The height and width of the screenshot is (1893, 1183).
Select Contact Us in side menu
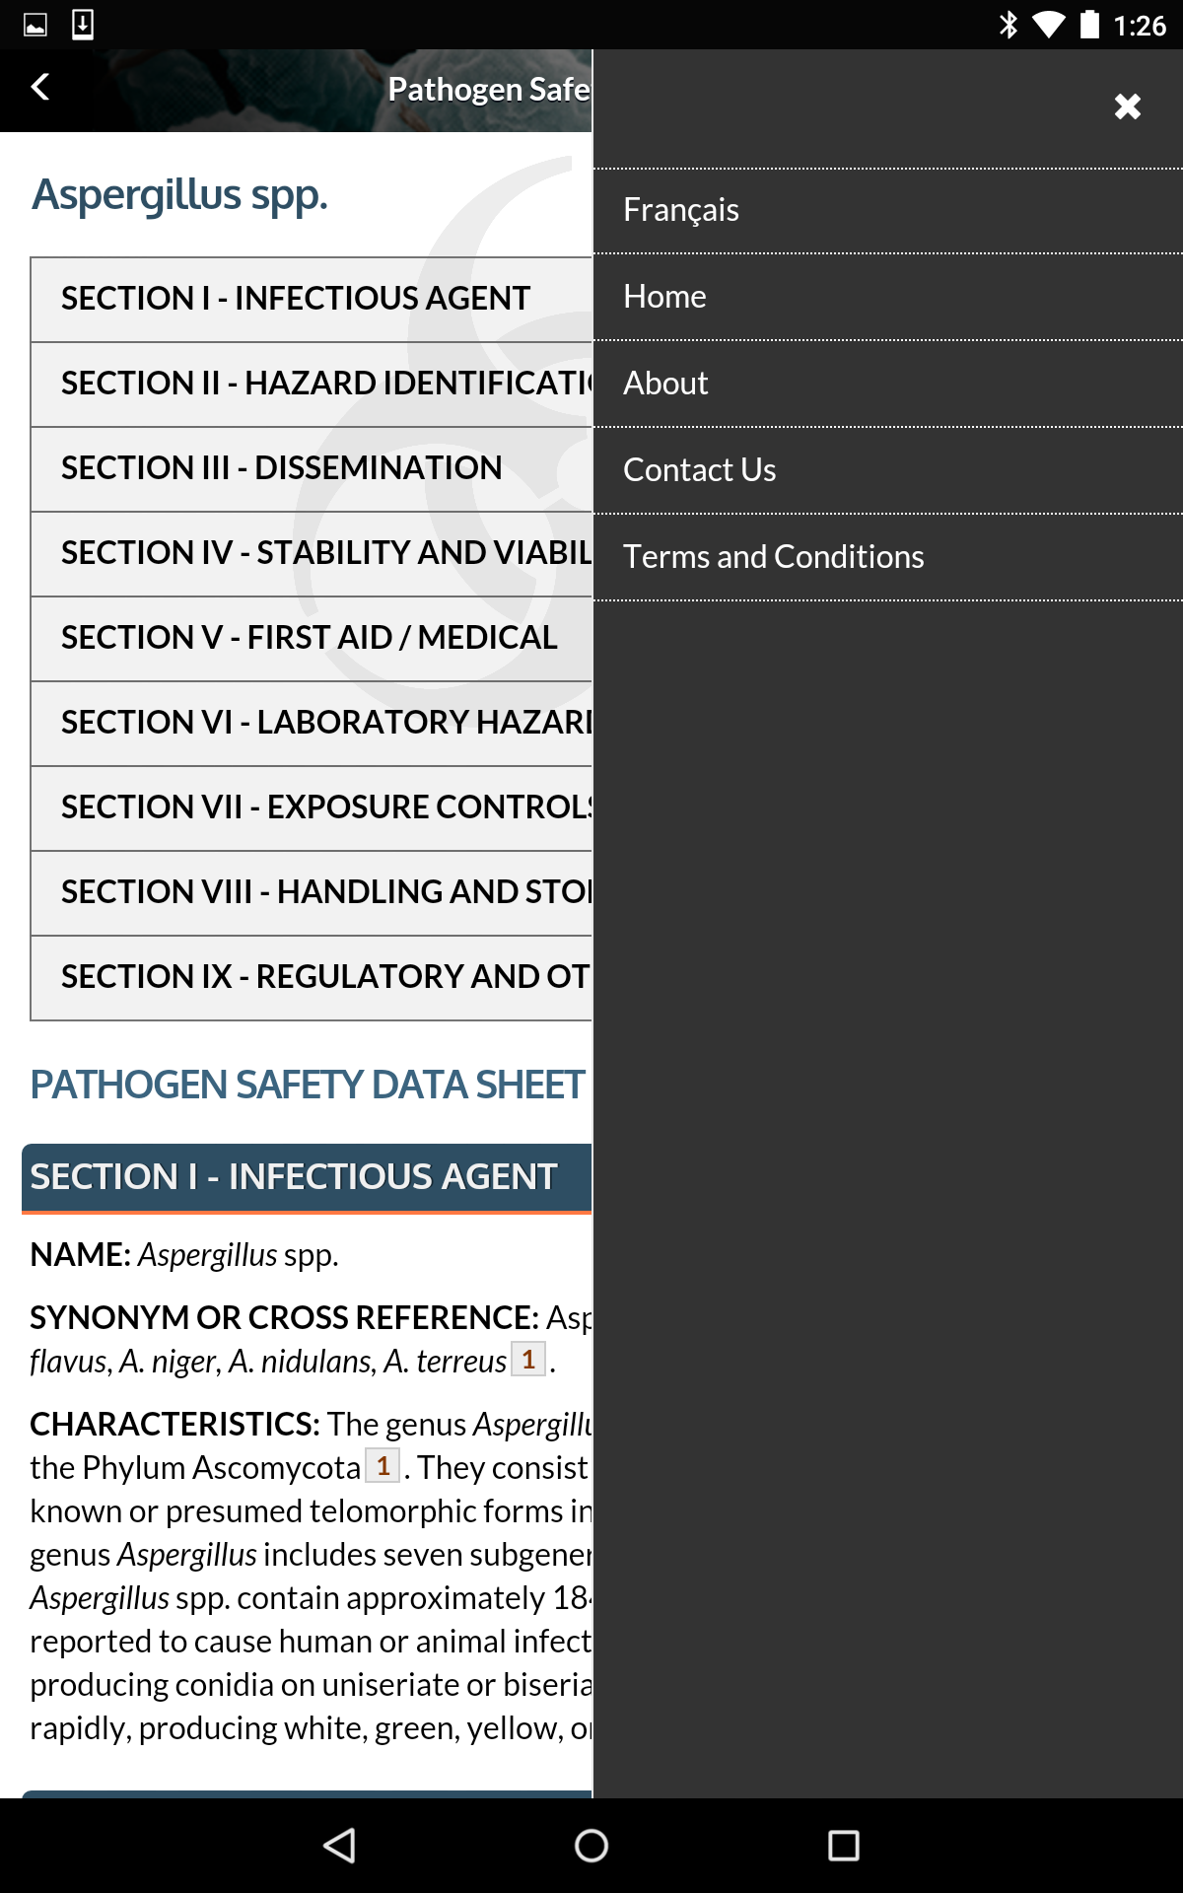(888, 470)
